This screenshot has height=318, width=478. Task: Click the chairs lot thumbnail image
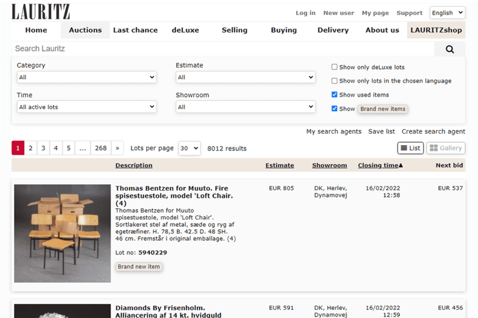(63, 233)
